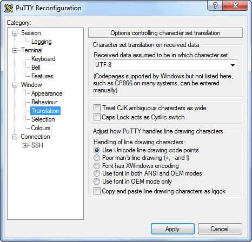The image size is (252, 242).
Task: Go to the Colours category
Action: [41, 128]
